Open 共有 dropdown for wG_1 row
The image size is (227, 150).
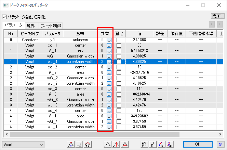point(109,56)
